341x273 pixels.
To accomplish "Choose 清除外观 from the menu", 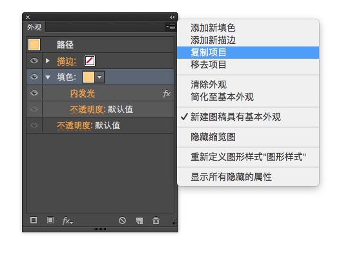I will pyautogui.click(x=248, y=85).
